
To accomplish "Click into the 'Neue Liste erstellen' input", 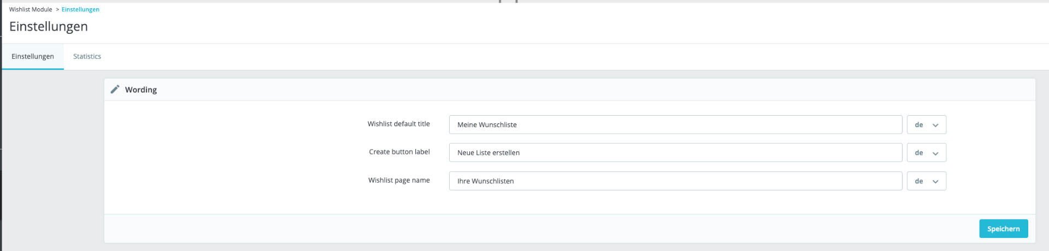I will (675, 153).
